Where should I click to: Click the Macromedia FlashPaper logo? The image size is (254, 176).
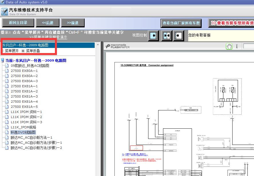point(118,46)
